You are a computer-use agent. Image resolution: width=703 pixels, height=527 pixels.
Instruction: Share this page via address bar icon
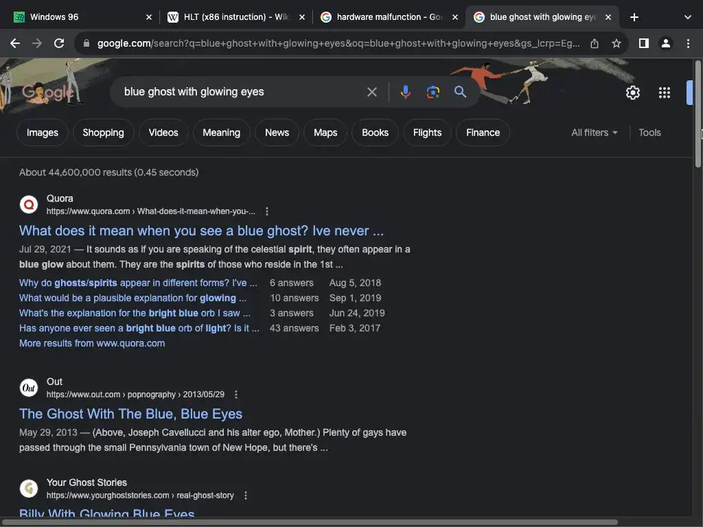594,43
